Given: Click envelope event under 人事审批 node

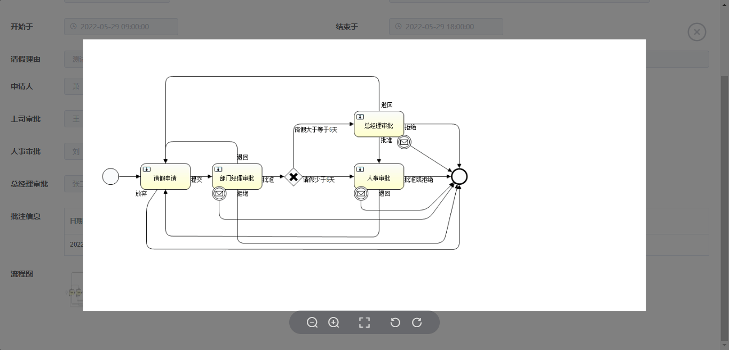Looking at the screenshot, I should click(x=361, y=193).
